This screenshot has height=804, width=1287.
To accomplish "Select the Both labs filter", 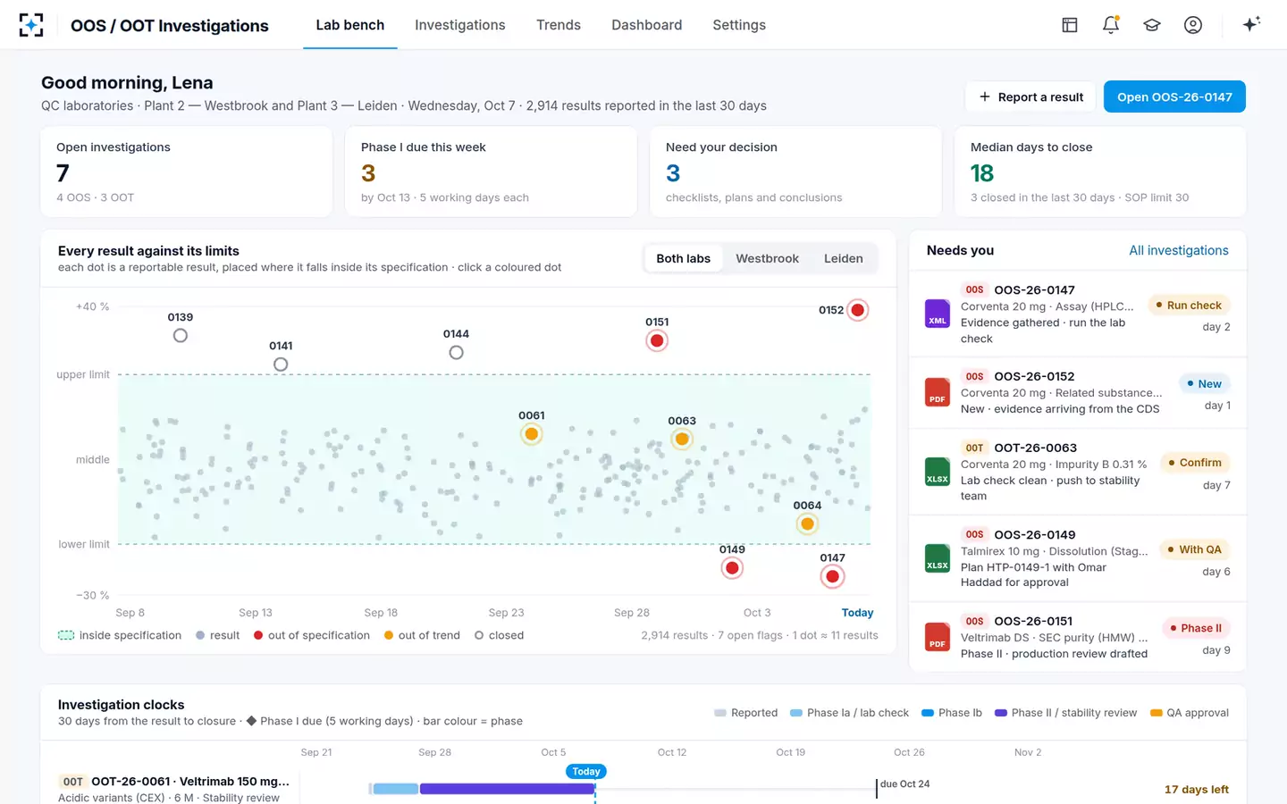I will [684, 258].
